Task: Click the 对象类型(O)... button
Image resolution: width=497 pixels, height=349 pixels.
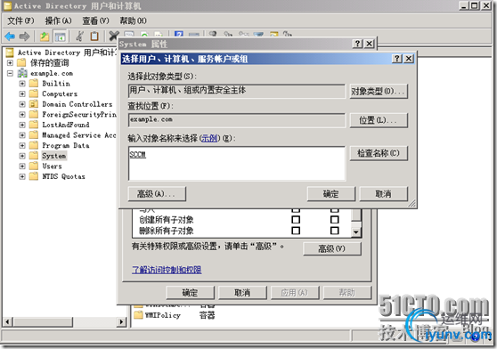Action: 379,91
